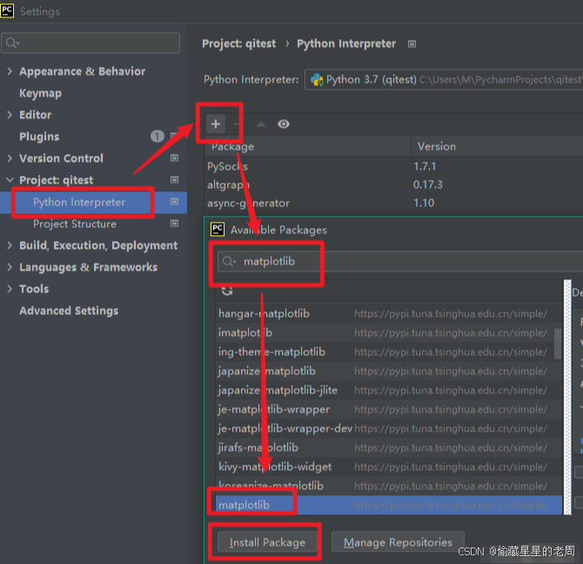
Task: Expand the Version Control section
Action: point(10,158)
